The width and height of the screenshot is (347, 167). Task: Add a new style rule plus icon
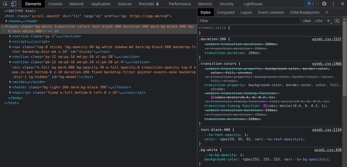coord(329,21)
